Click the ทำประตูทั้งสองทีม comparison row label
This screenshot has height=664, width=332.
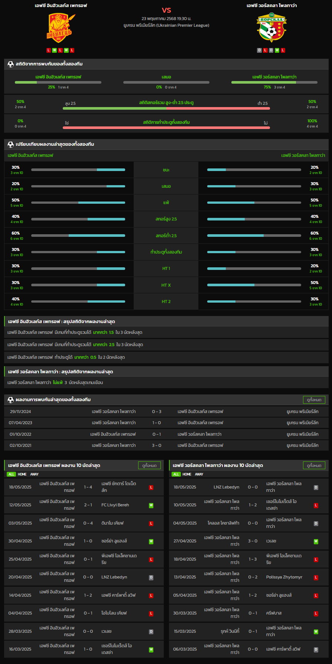pyautogui.click(x=166, y=252)
